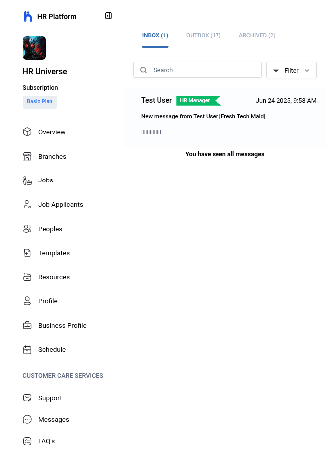The height and width of the screenshot is (449, 326).
Task: Open Peoples using group icon
Action: 27,229
